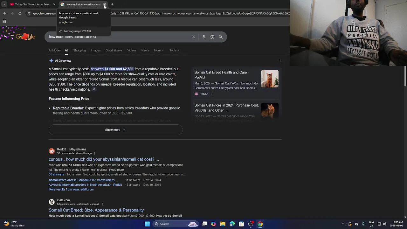Open Microsoft Edge from the taskbar
Screen dimensions: 407x229
pyautogui.click(x=232, y=224)
